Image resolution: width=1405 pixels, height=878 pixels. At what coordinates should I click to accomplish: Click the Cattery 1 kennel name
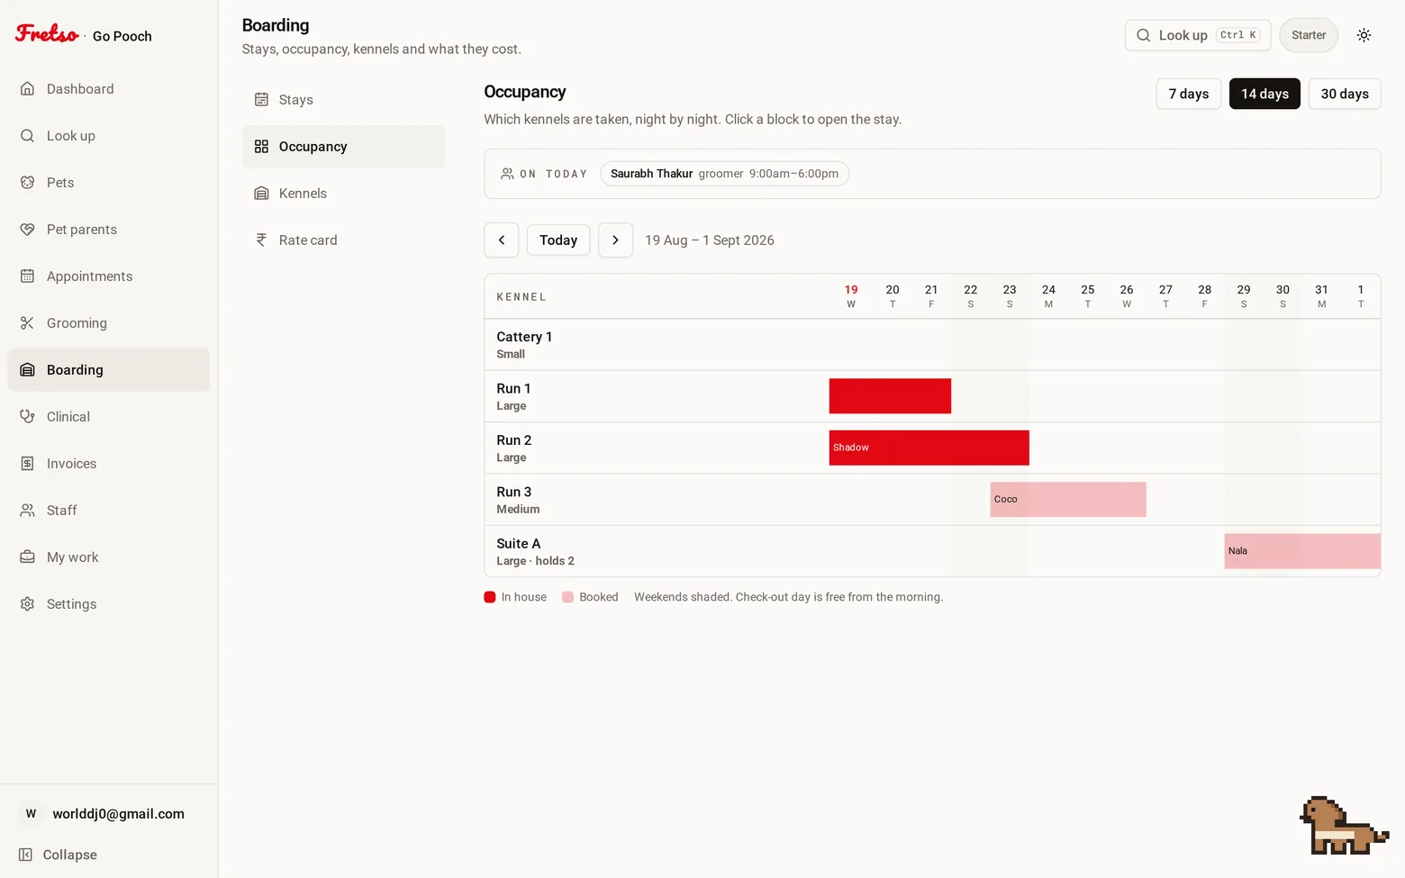(524, 337)
